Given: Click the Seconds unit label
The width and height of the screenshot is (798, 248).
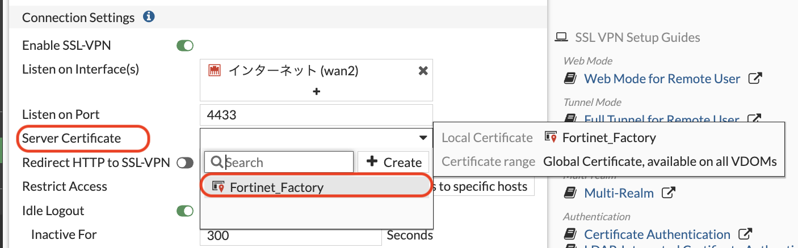Looking at the screenshot, I should tap(410, 236).
